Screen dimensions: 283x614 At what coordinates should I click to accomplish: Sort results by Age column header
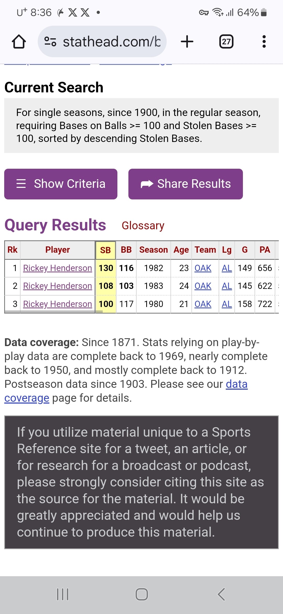tap(181, 250)
